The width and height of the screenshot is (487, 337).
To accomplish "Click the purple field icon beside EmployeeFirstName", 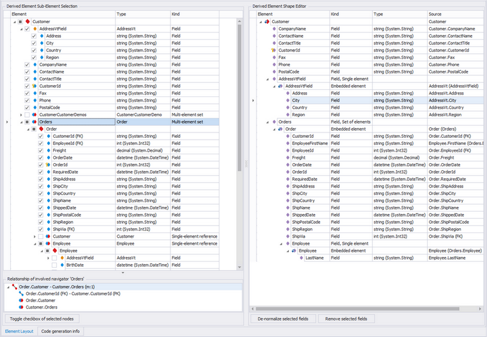I will pyautogui.click(x=288, y=143).
